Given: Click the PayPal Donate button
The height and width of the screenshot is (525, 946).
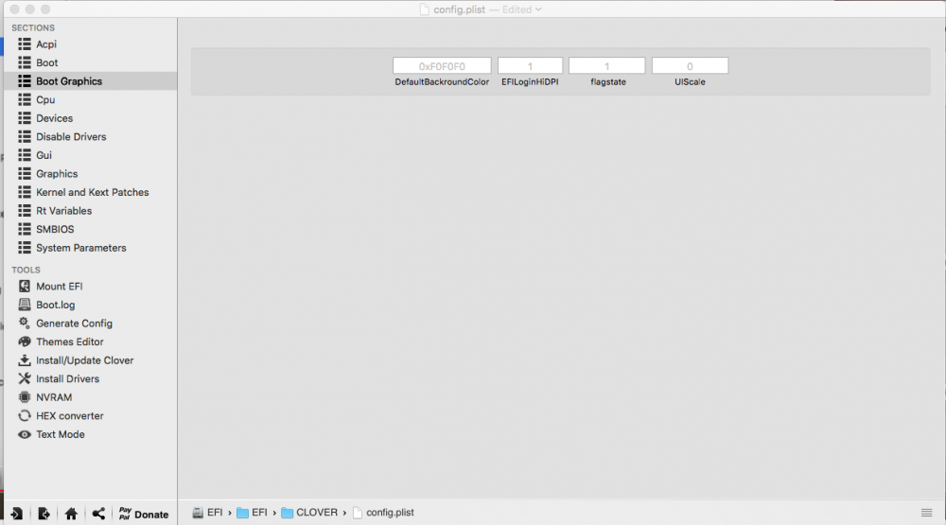Looking at the screenshot, I should coord(144,514).
